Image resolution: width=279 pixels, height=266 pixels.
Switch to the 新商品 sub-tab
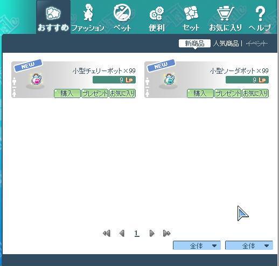click(x=194, y=44)
